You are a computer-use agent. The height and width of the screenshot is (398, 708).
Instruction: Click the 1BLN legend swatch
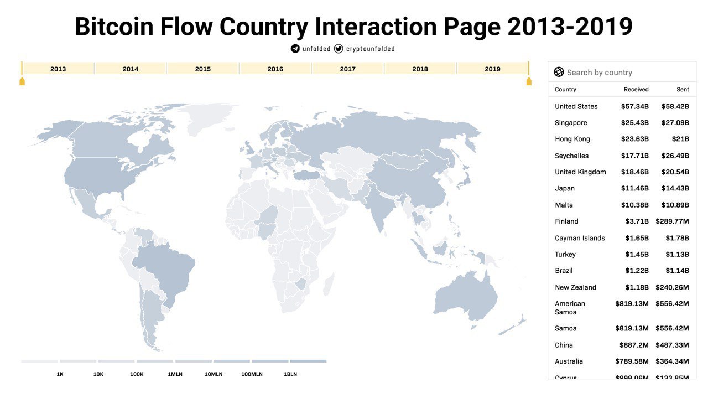308,361
